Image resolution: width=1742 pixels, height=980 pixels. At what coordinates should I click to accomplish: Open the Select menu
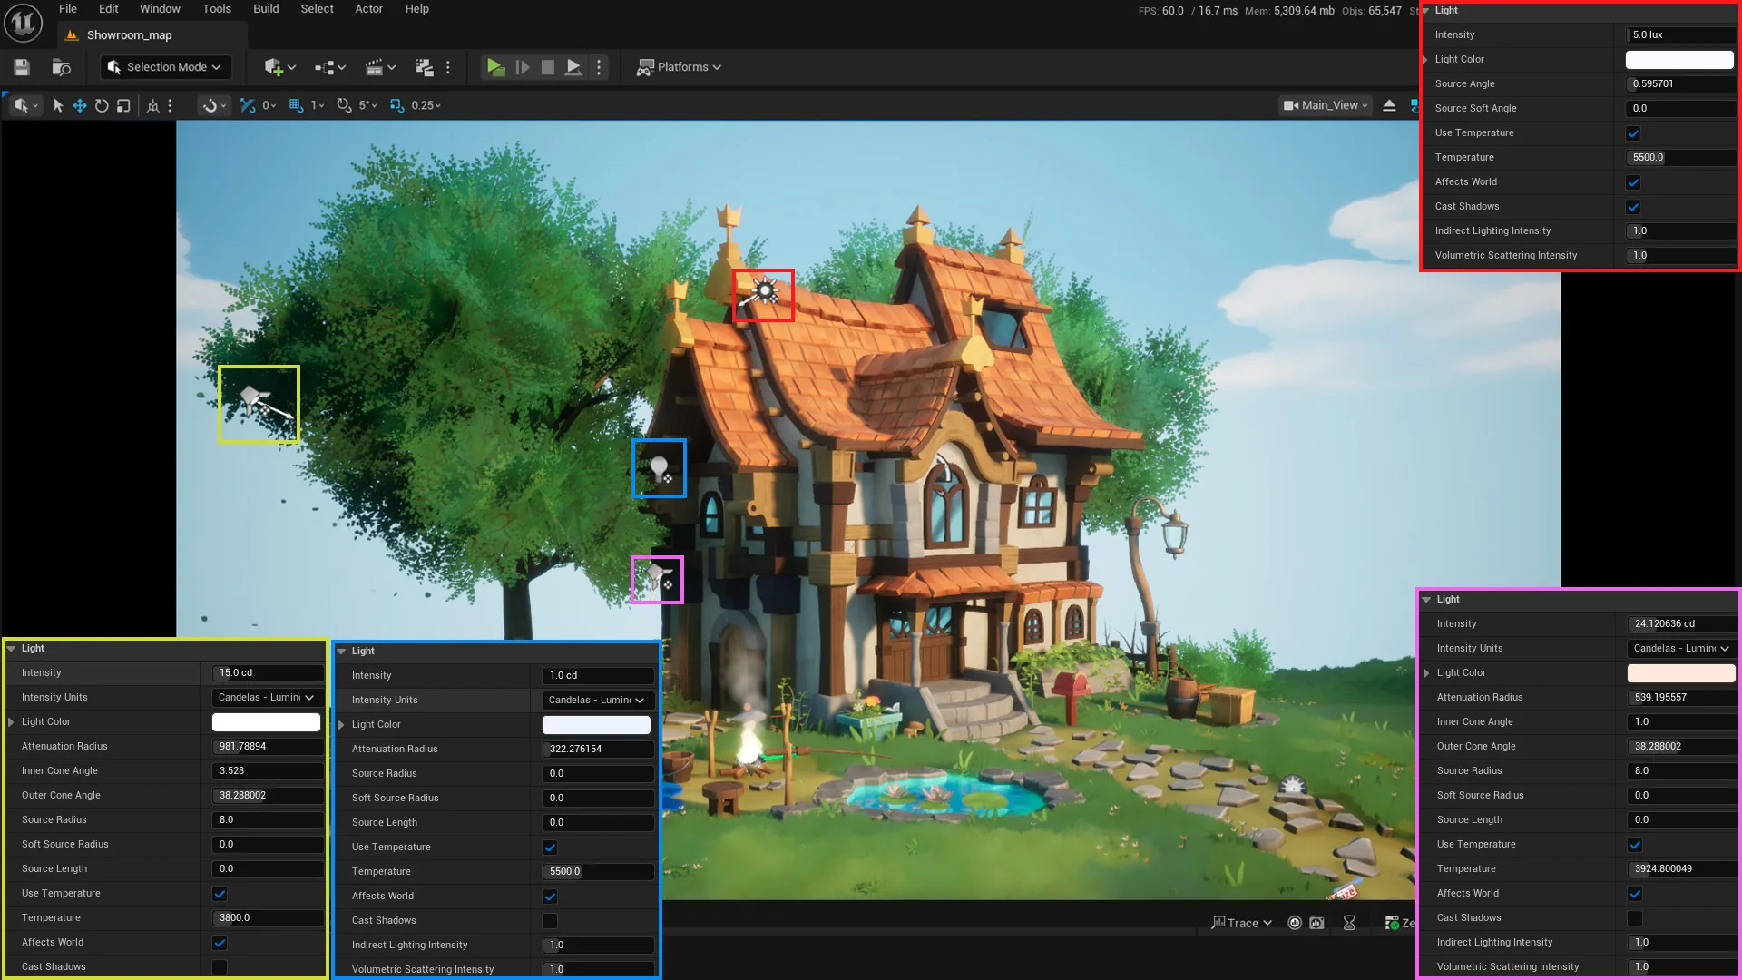[317, 9]
